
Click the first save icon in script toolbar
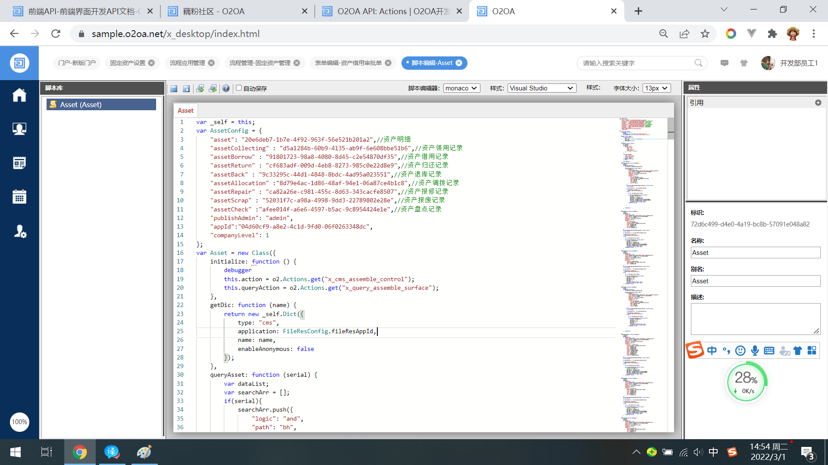coord(174,88)
